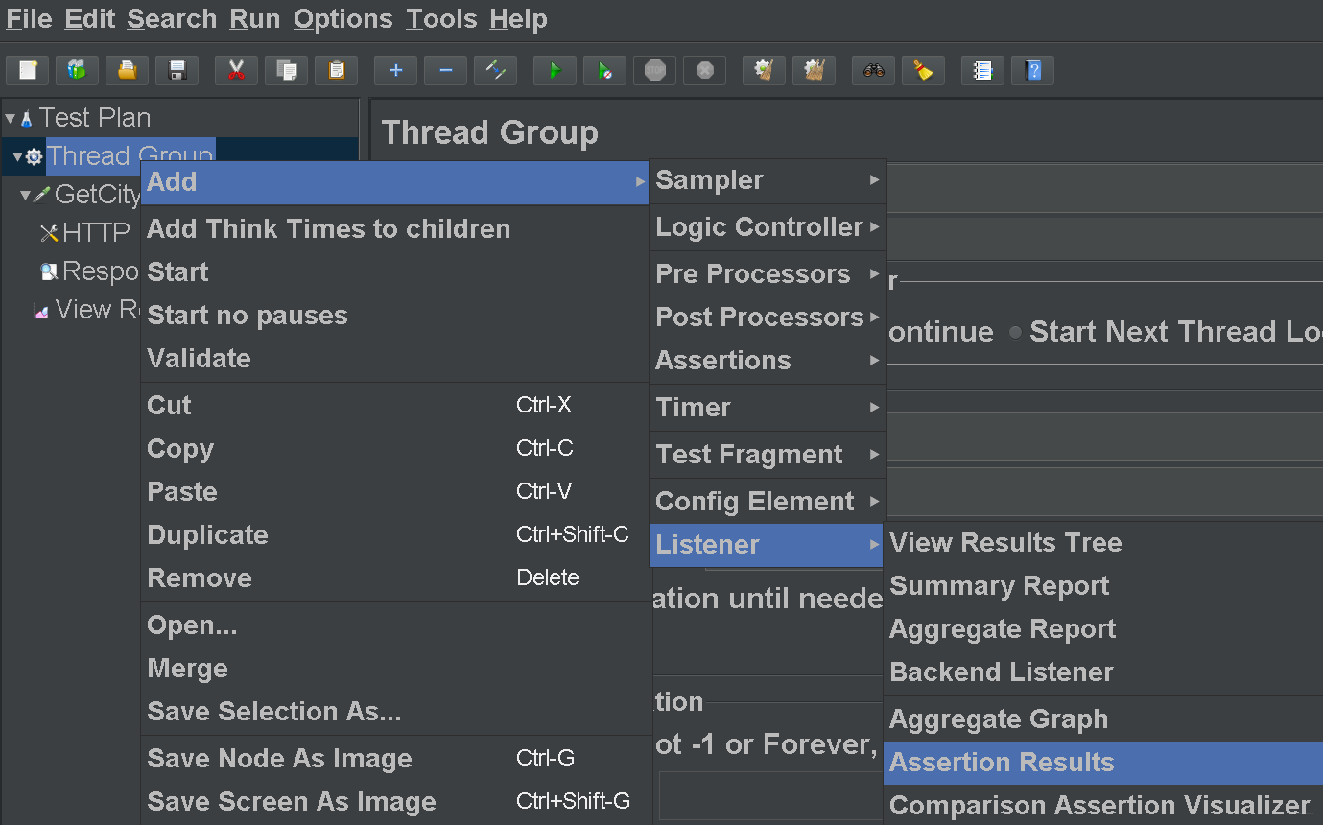The width and height of the screenshot is (1323, 825).
Task: Expand the Post Processors submenu
Action: (768, 318)
